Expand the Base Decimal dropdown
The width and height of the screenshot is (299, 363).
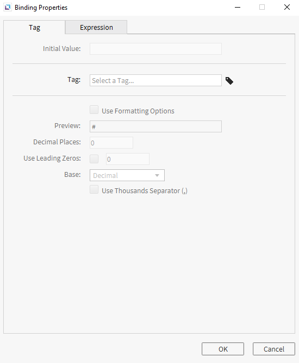pos(127,175)
